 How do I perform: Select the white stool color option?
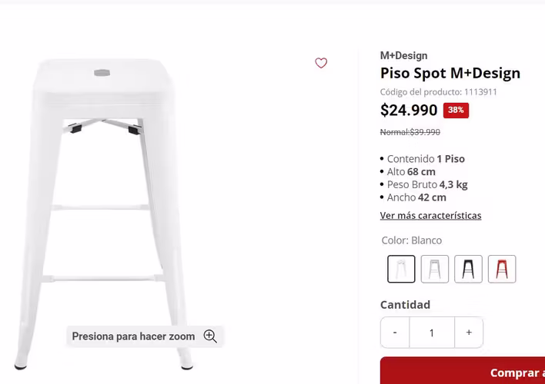[x=401, y=269]
